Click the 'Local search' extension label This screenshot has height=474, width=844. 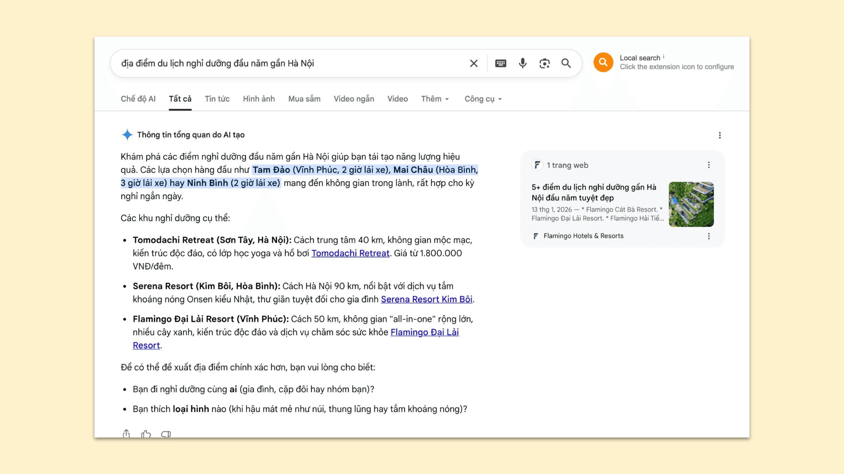click(639, 58)
